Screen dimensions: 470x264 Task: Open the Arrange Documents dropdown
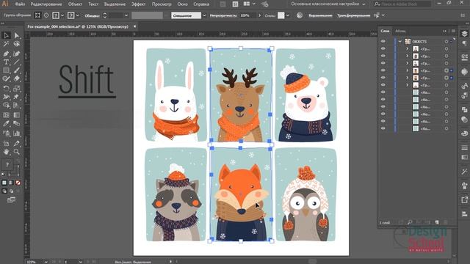click(250, 4)
